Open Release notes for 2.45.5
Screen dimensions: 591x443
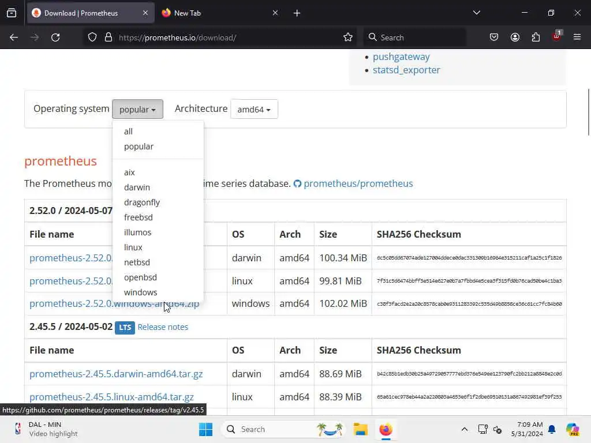click(x=163, y=327)
